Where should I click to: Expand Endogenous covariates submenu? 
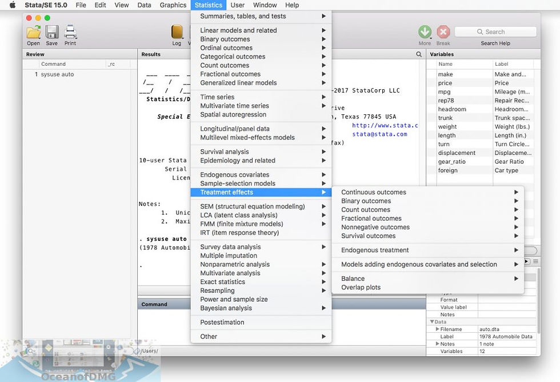[x=261, y=174]
